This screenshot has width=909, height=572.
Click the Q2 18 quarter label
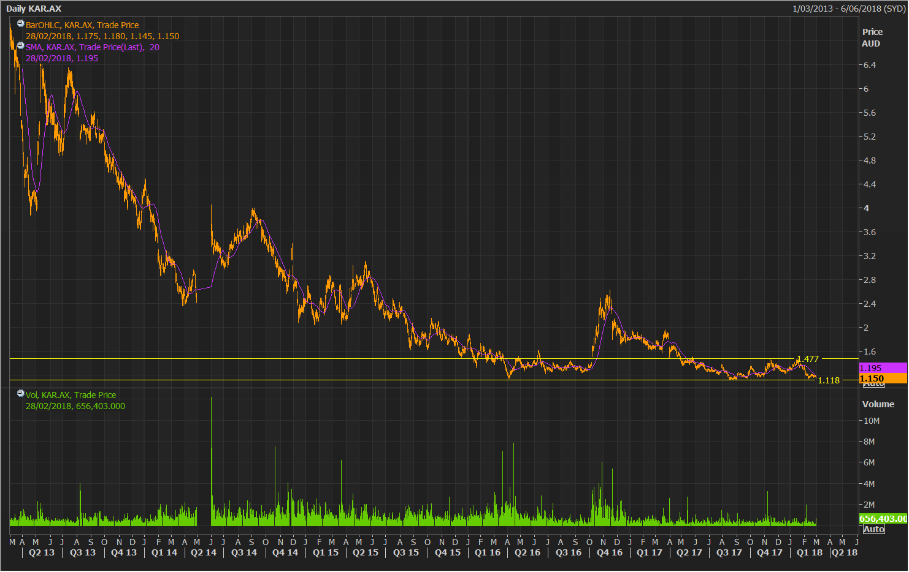click(845, 552)
